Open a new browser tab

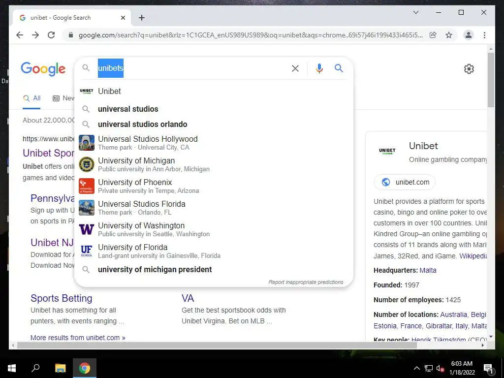(x=141, y=18)
